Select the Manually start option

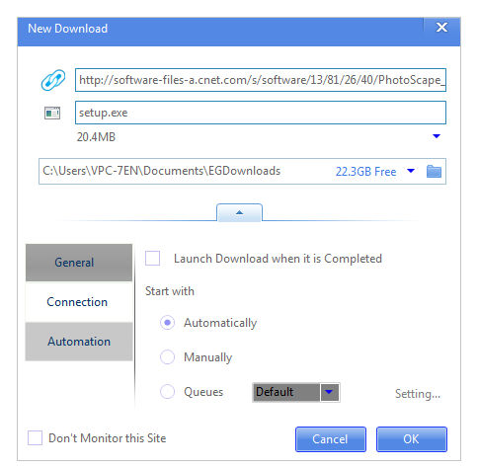point(167,357)
